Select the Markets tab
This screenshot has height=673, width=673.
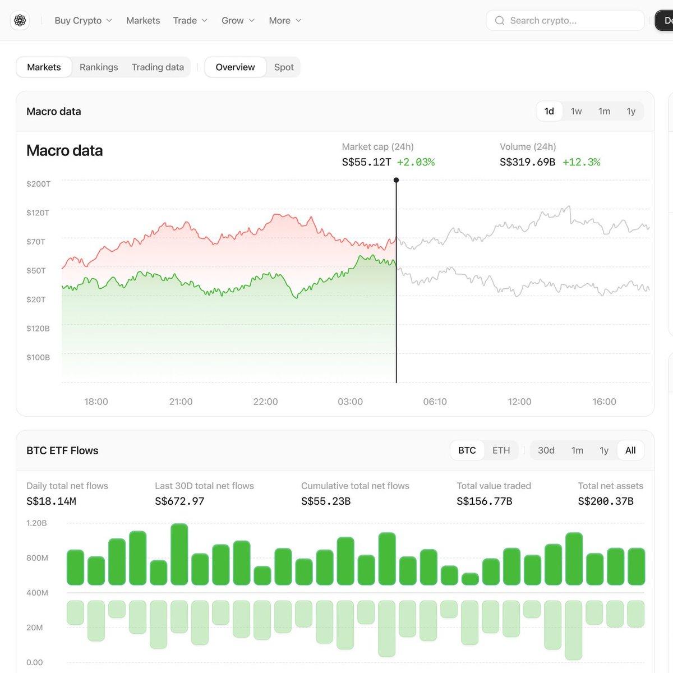pyautogui.click(x=44, y=67)
